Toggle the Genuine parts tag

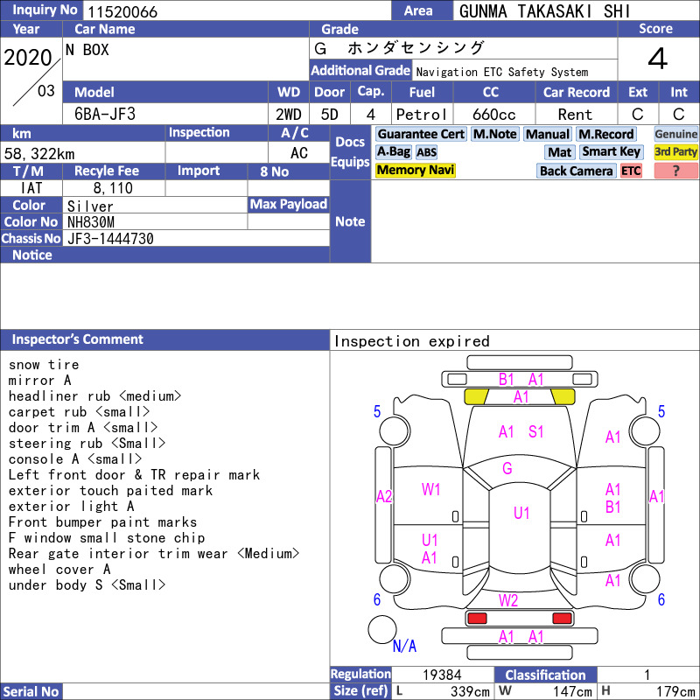click(x=675, y=134)
